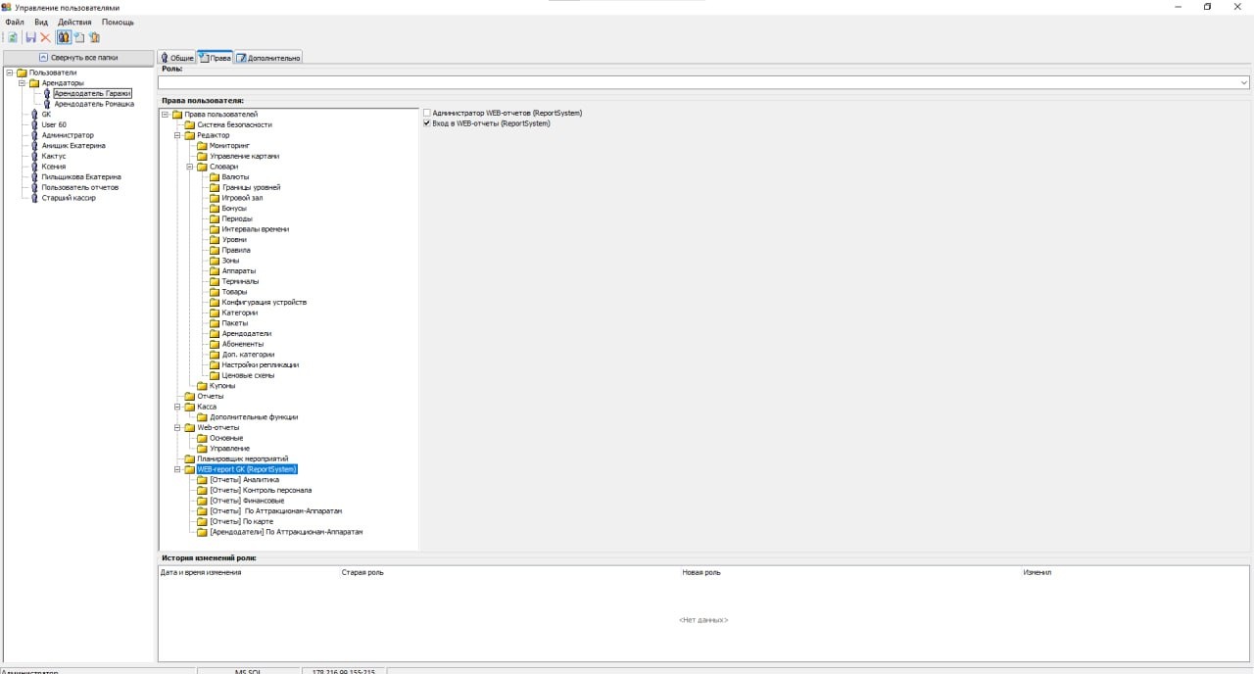This screenshot has height=674, width=1254.
Task: Click the person icon beside GK user
Action: coord(34,115)
